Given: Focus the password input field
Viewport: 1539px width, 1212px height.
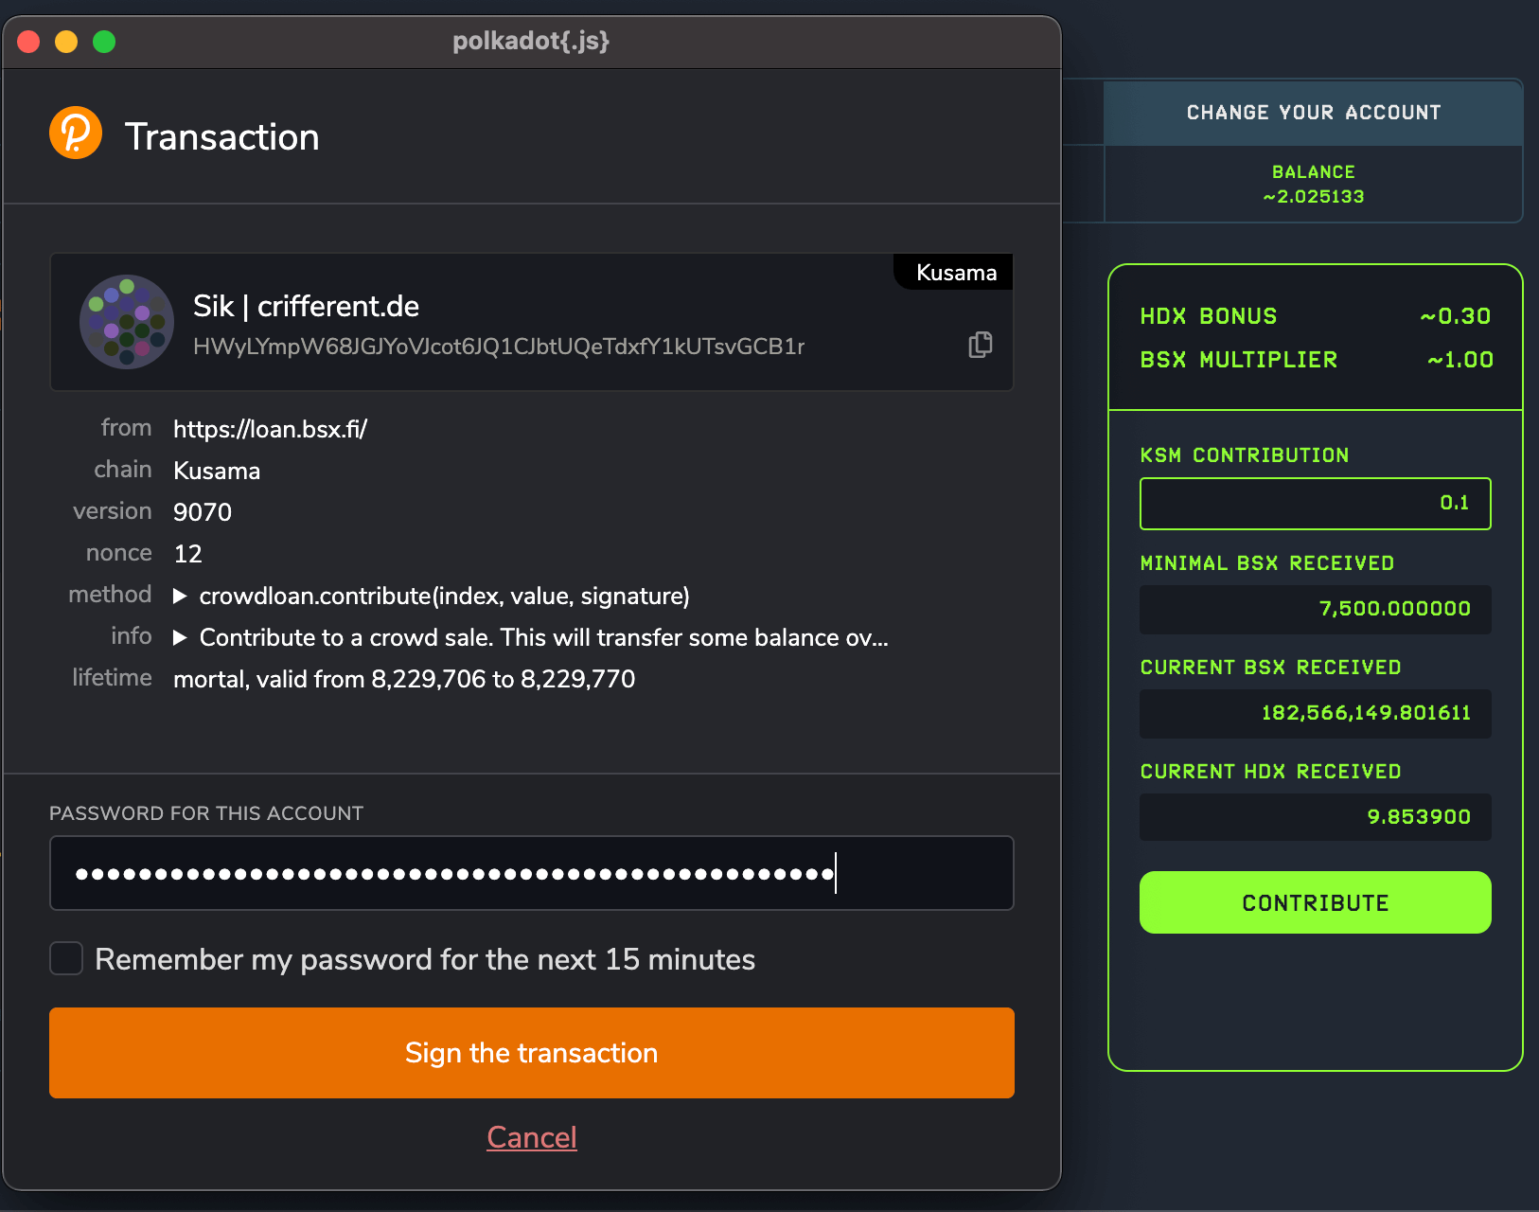Looking at the screenshot, I should (x=532, y=873).
